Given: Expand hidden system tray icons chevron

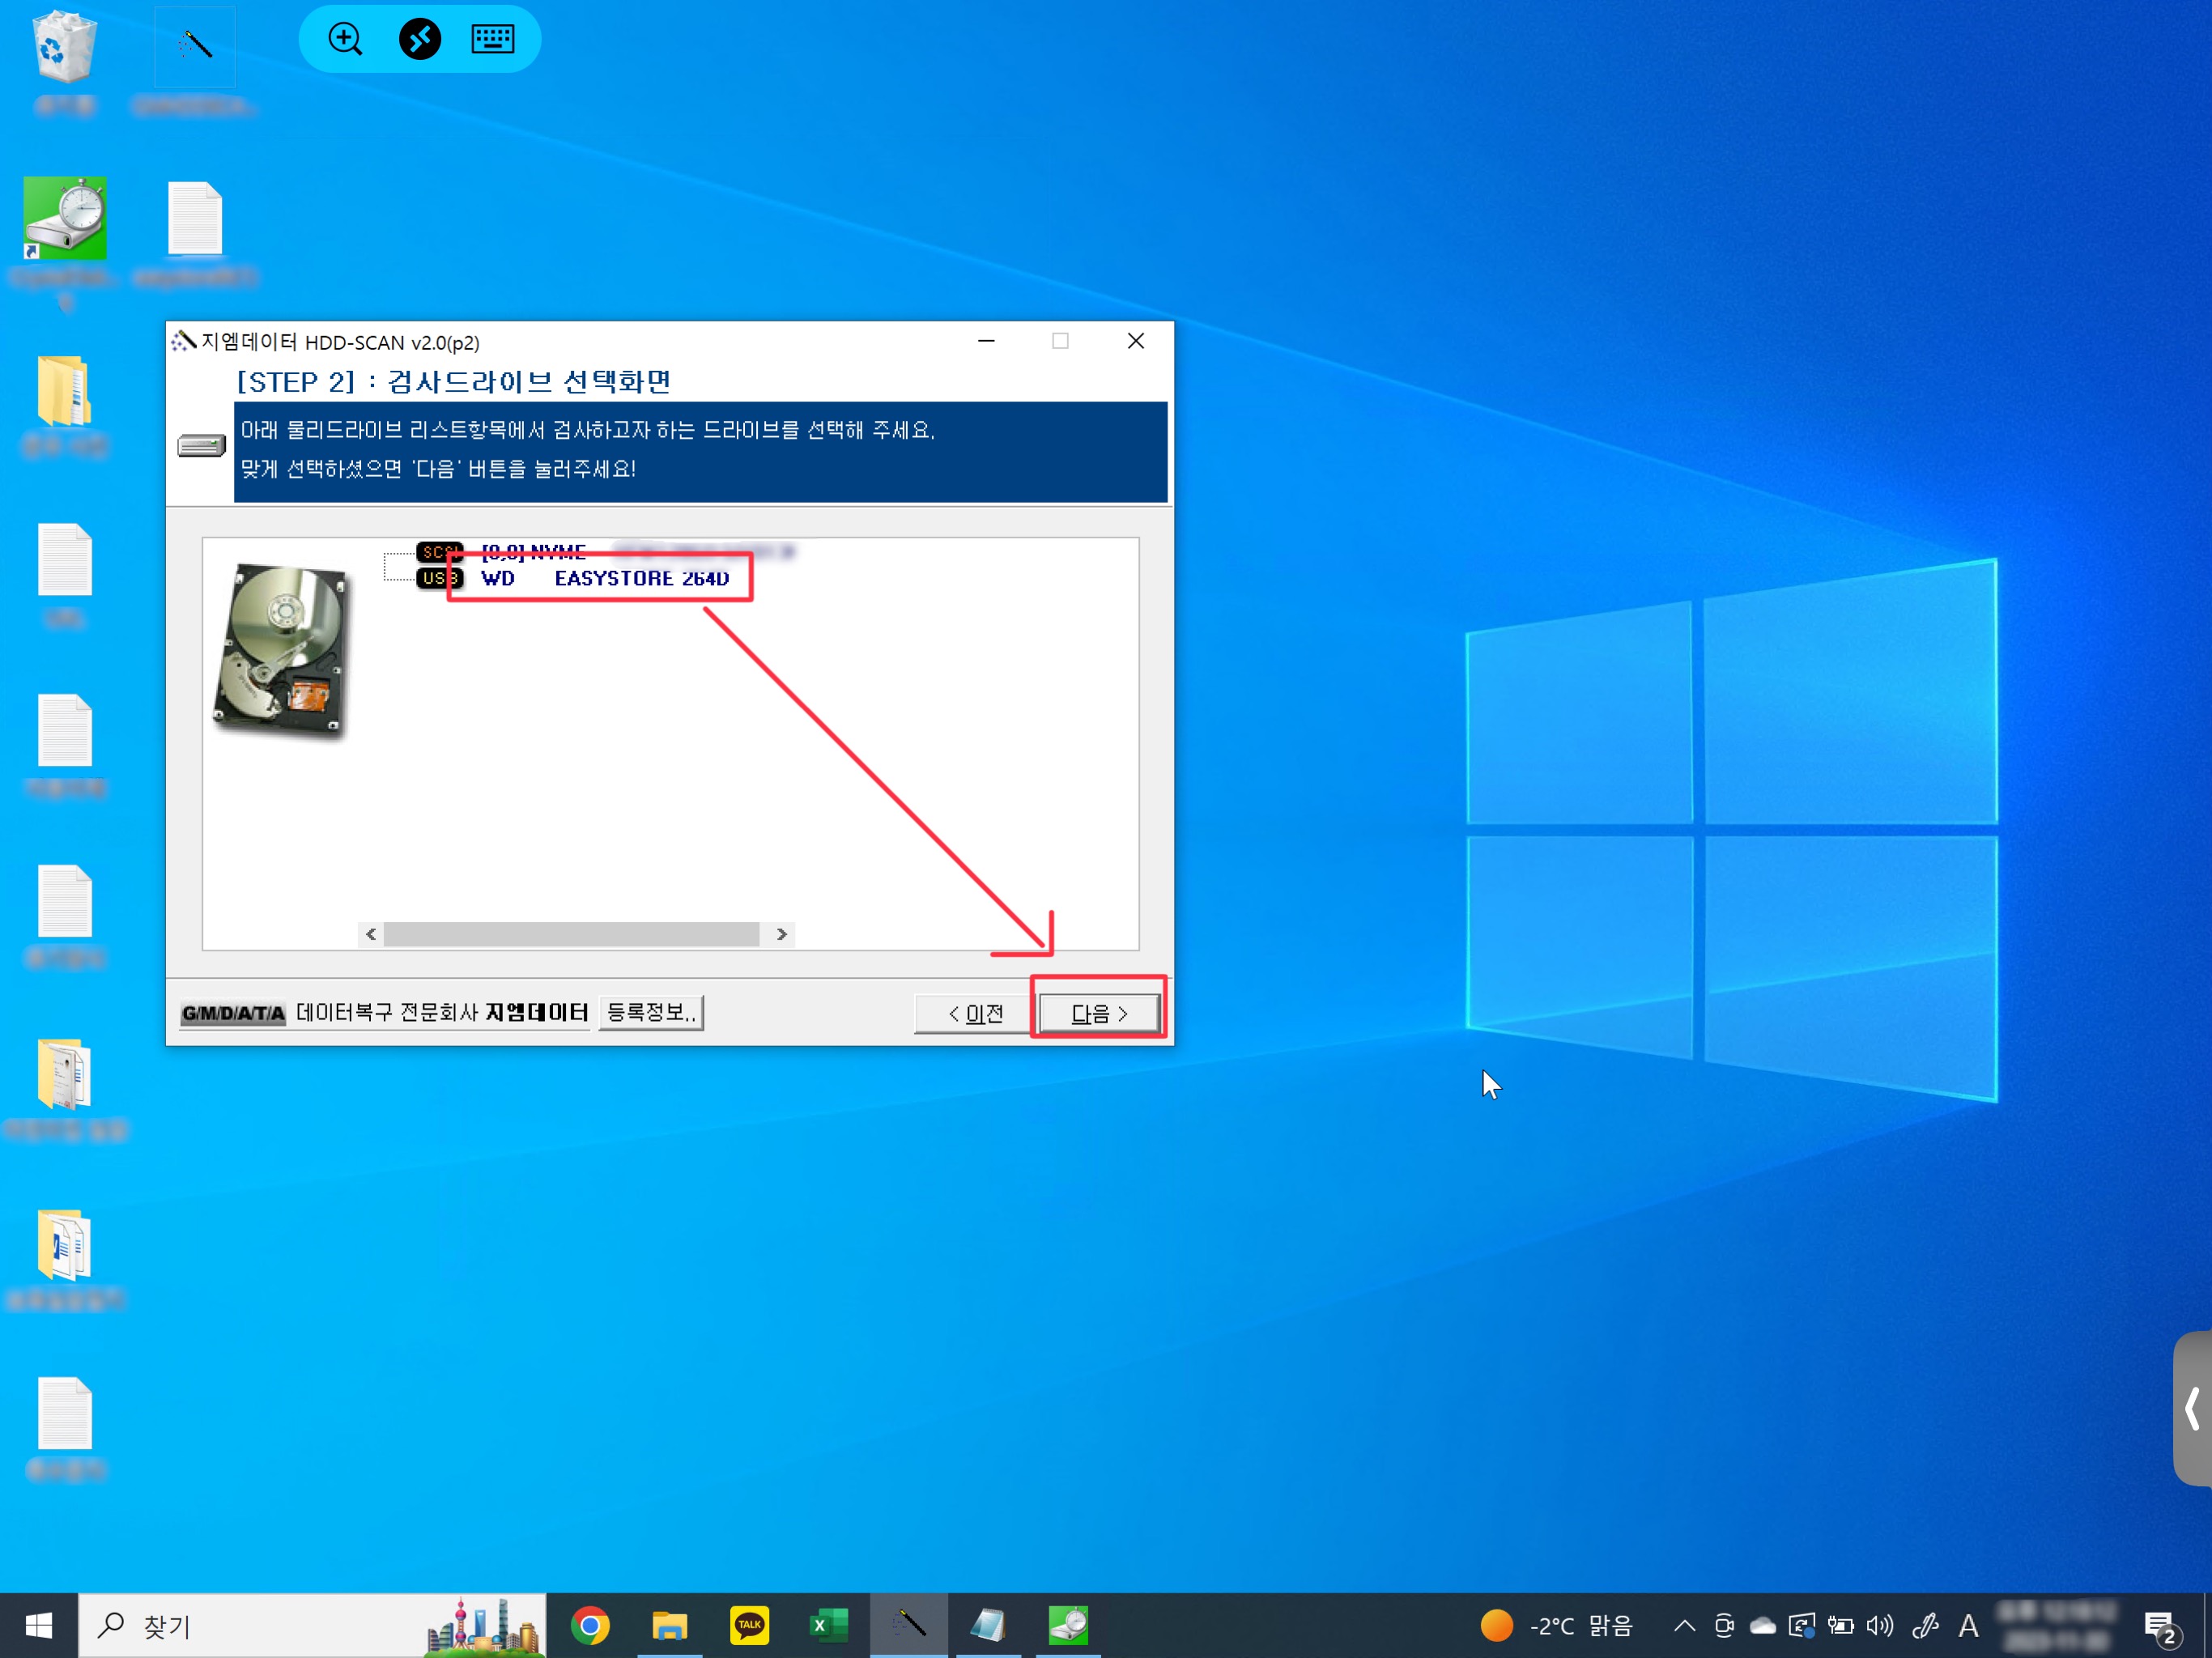Looking at the screenshot, I should (1684, 1625).
